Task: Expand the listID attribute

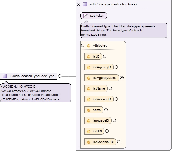Action: pos(105,56)
